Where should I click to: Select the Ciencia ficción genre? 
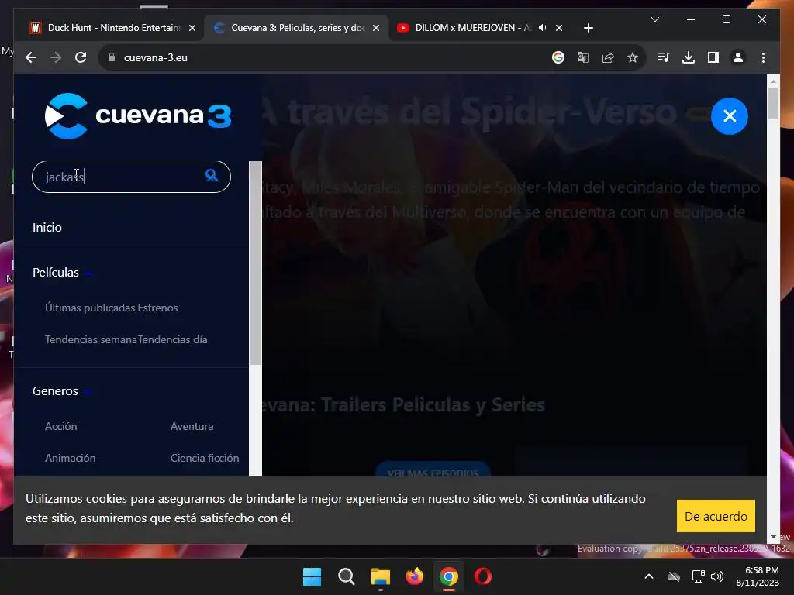205,458
